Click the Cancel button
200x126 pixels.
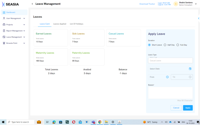click(x=176, y=108)
